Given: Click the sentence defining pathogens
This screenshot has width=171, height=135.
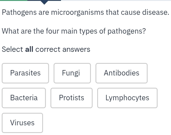Looking at the screenshot, I should pyautogui.click(x=85, y=13).
